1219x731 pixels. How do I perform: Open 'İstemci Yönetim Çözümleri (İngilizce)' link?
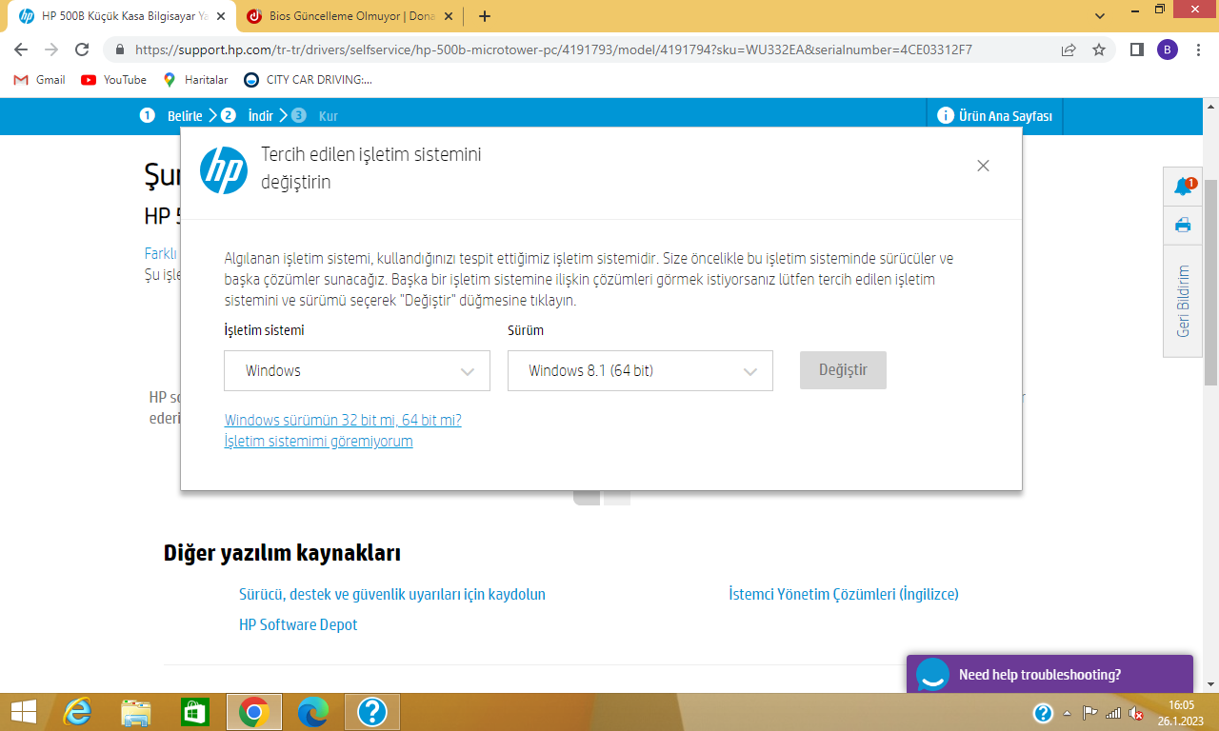point(844,594)
